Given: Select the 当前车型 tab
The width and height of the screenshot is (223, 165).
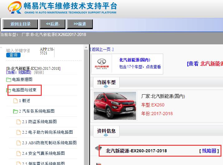Looking at the screenshot, I should (x=106, y=83).
